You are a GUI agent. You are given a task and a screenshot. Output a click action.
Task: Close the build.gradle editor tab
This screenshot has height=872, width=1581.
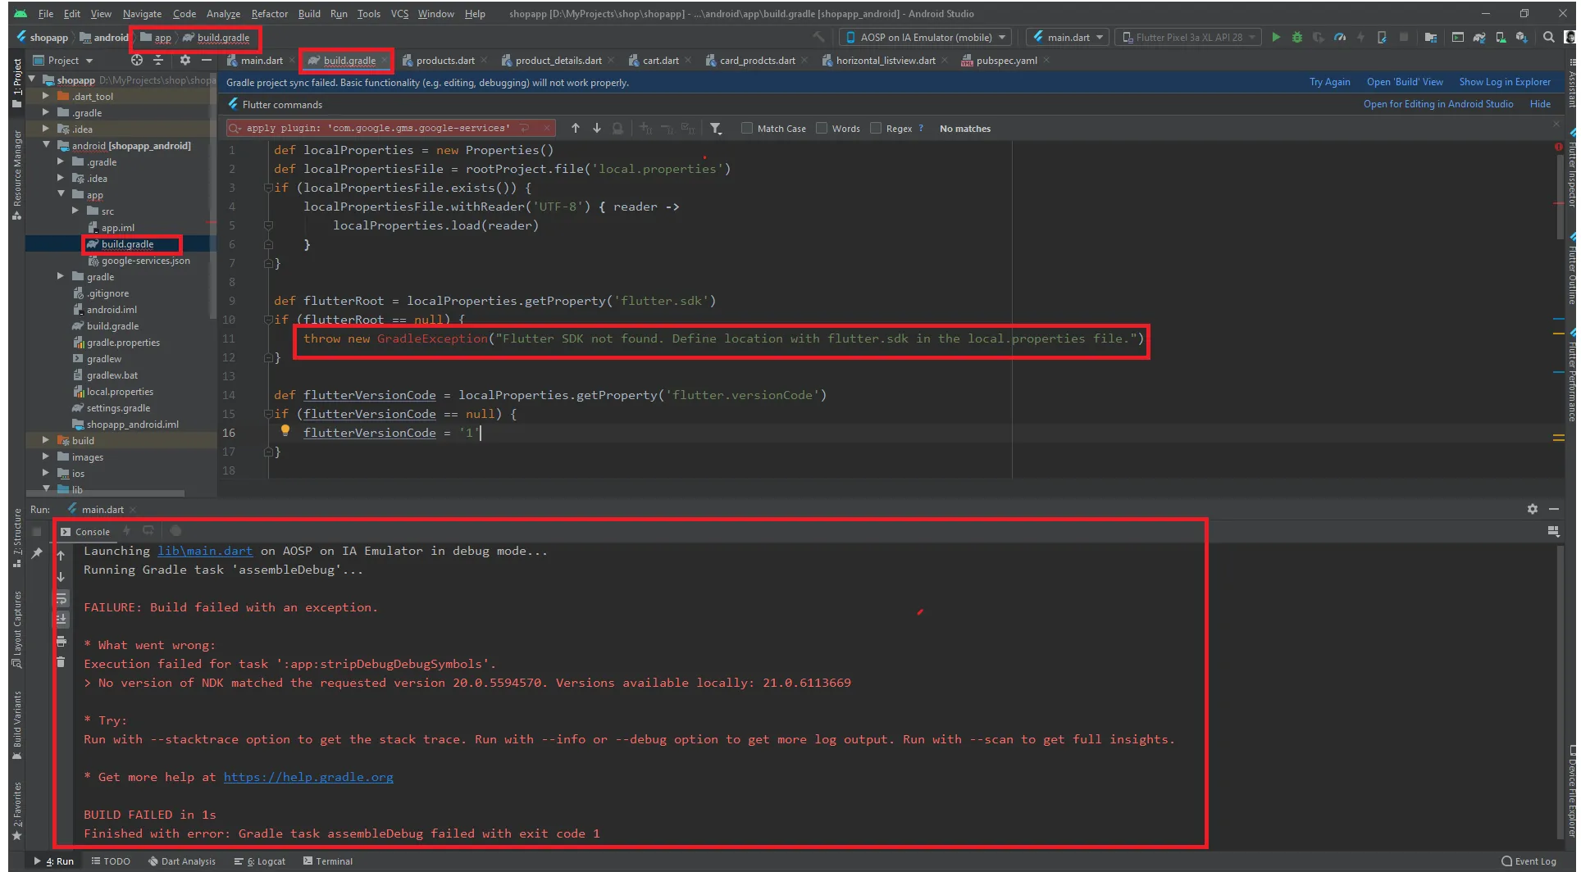384,60
